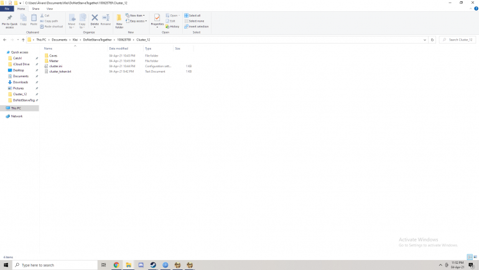Click Invert selection in Select group

tap(198, 27)
